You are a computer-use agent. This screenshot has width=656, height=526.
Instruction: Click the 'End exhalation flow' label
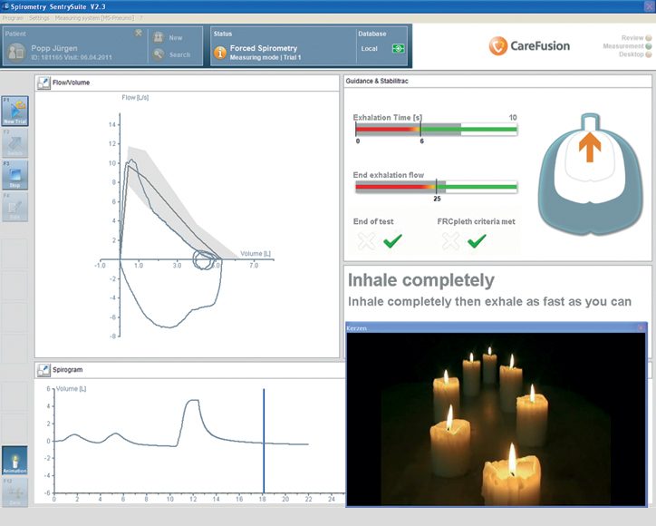click(388, 175)
